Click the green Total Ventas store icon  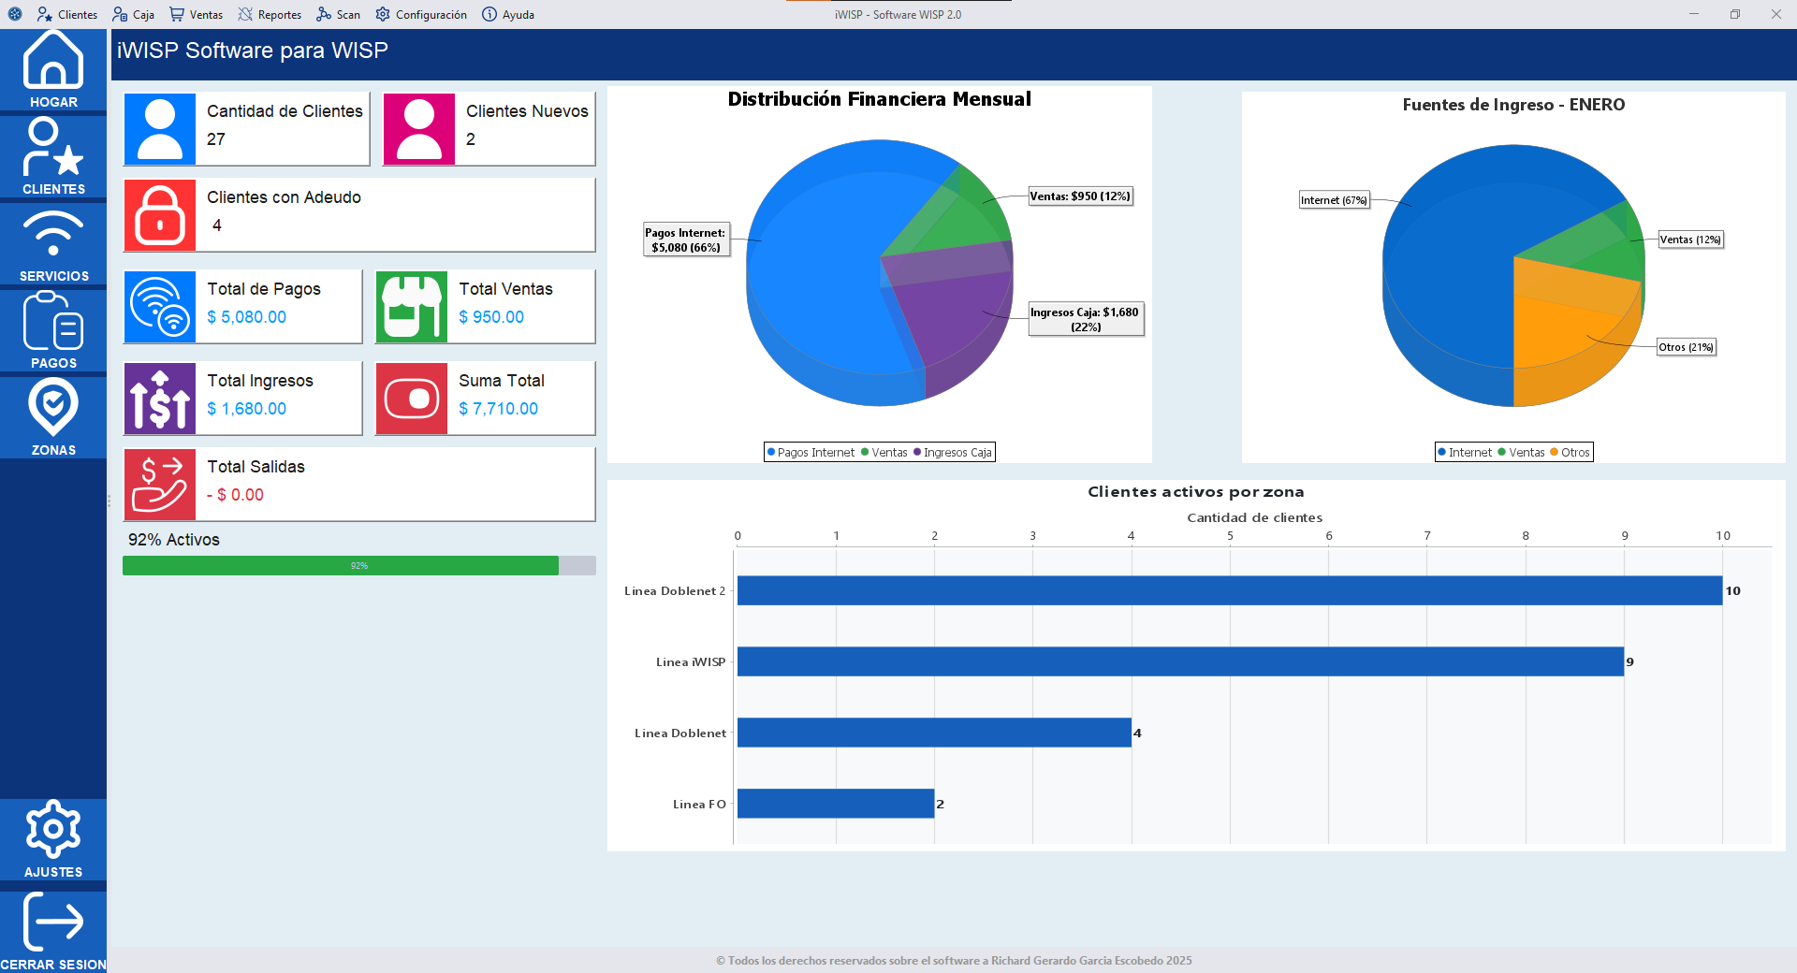(x=412, y=307)
